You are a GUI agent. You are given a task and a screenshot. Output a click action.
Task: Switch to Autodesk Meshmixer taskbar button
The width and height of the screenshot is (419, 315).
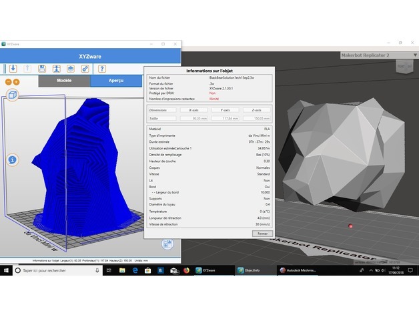[298, 270]
